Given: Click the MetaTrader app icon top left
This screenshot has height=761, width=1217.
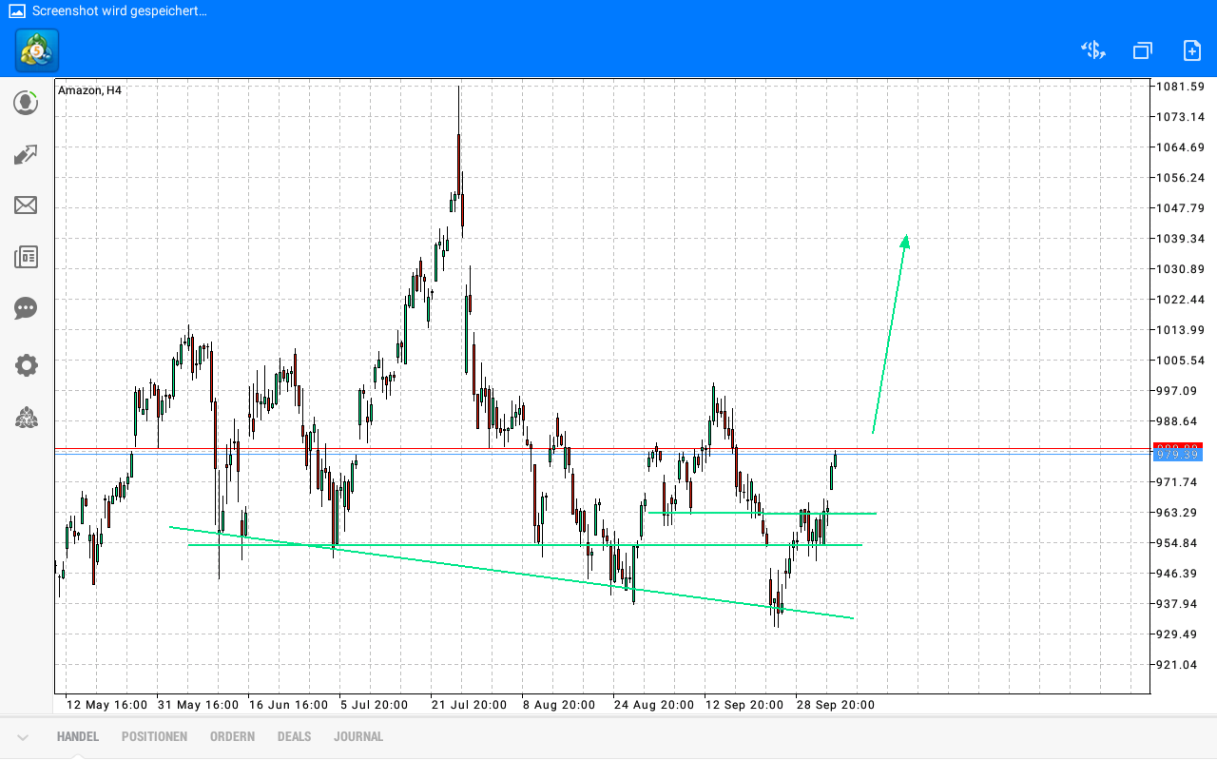Looking at the screenshot, I should [35, 50].
